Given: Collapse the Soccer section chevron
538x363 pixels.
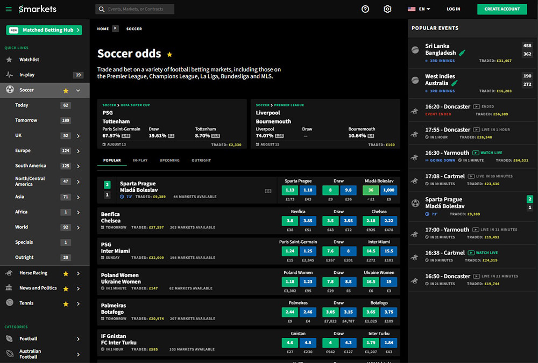Looking at the screenshot, I should (x=78, y=90).
